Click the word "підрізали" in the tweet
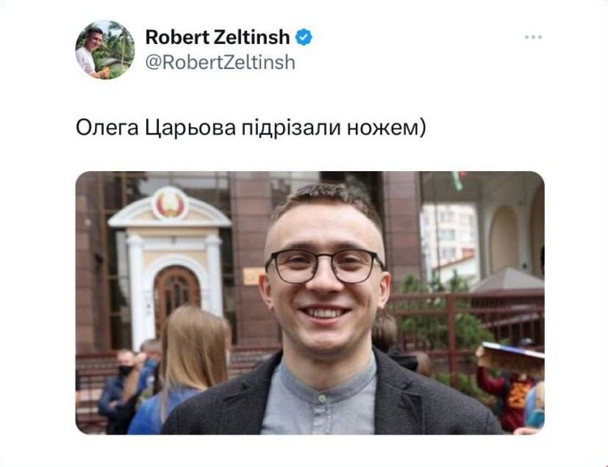Viewport: 608px width, 467px height. pos(291,128)
